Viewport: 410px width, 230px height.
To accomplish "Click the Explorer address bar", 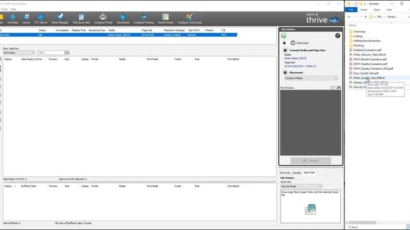I will point(389,17).
